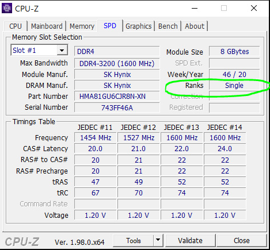Click the JEDEC #14 voltage 1.20 V
The image size is (270, 250).
click(x=225, y=216)
